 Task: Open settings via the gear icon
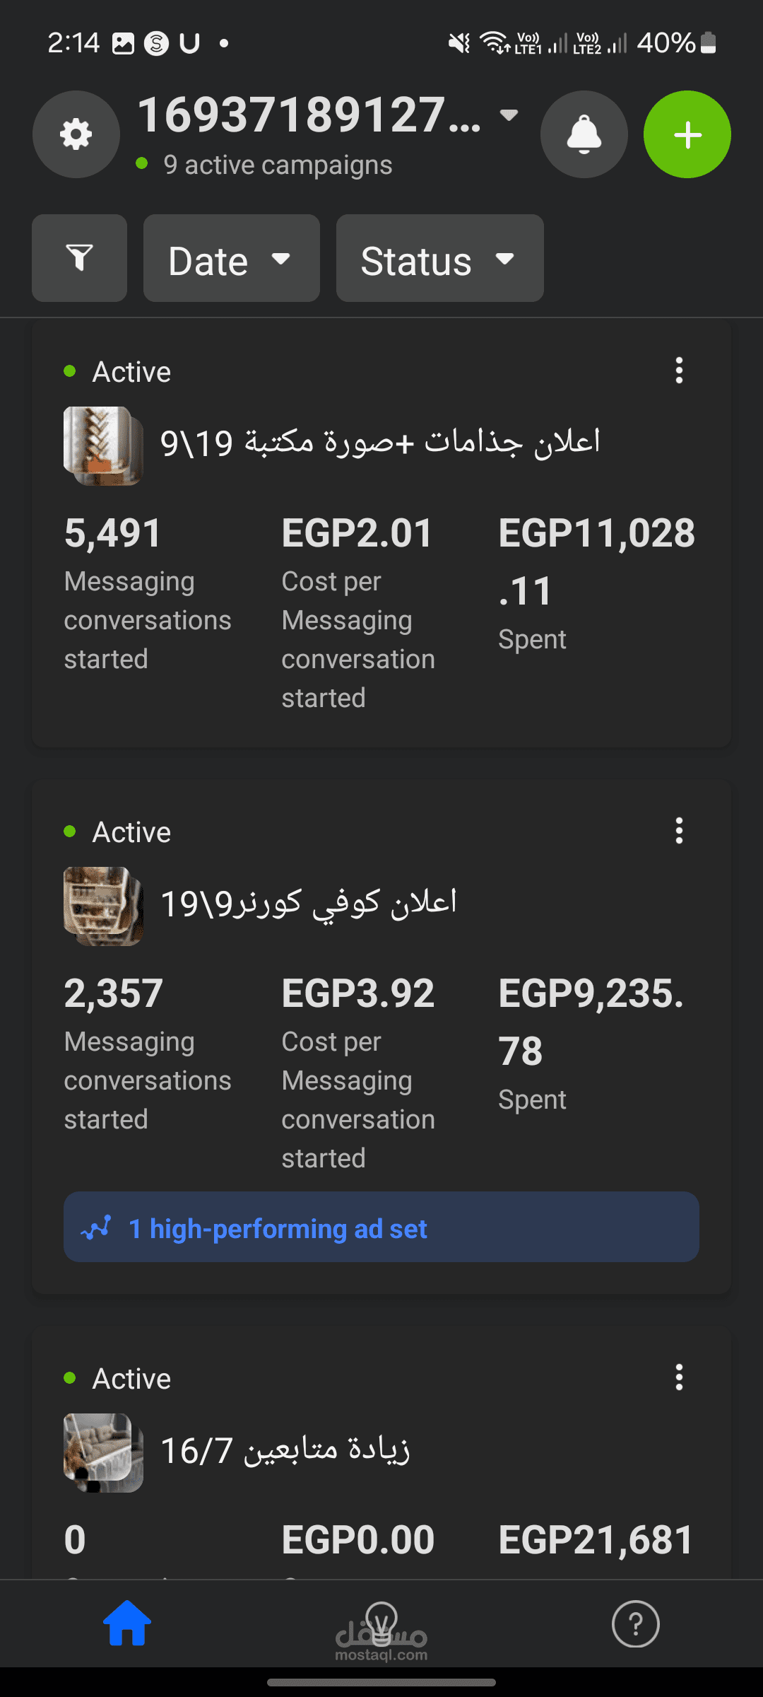(76, 134)
